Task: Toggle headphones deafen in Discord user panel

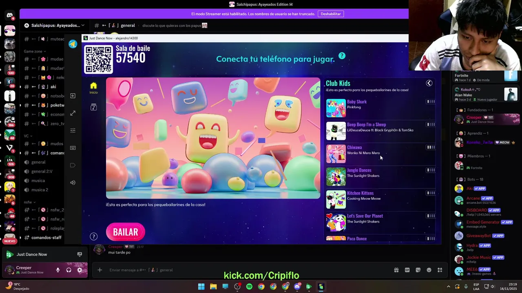Action: click(x=69, y=270)
